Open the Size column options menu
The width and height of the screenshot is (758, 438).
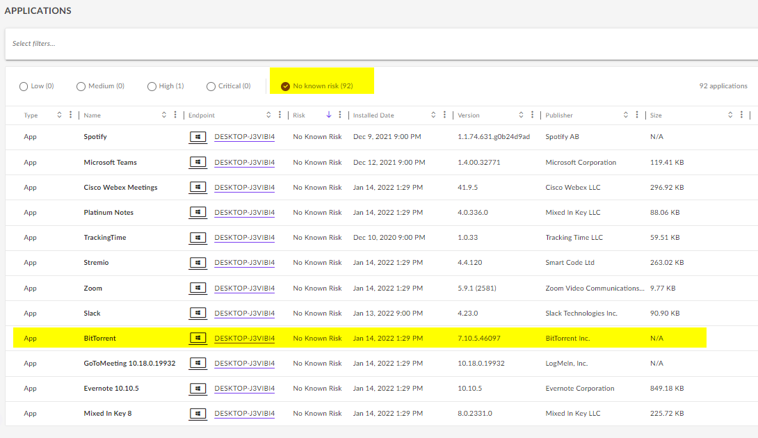coord(741,115)
